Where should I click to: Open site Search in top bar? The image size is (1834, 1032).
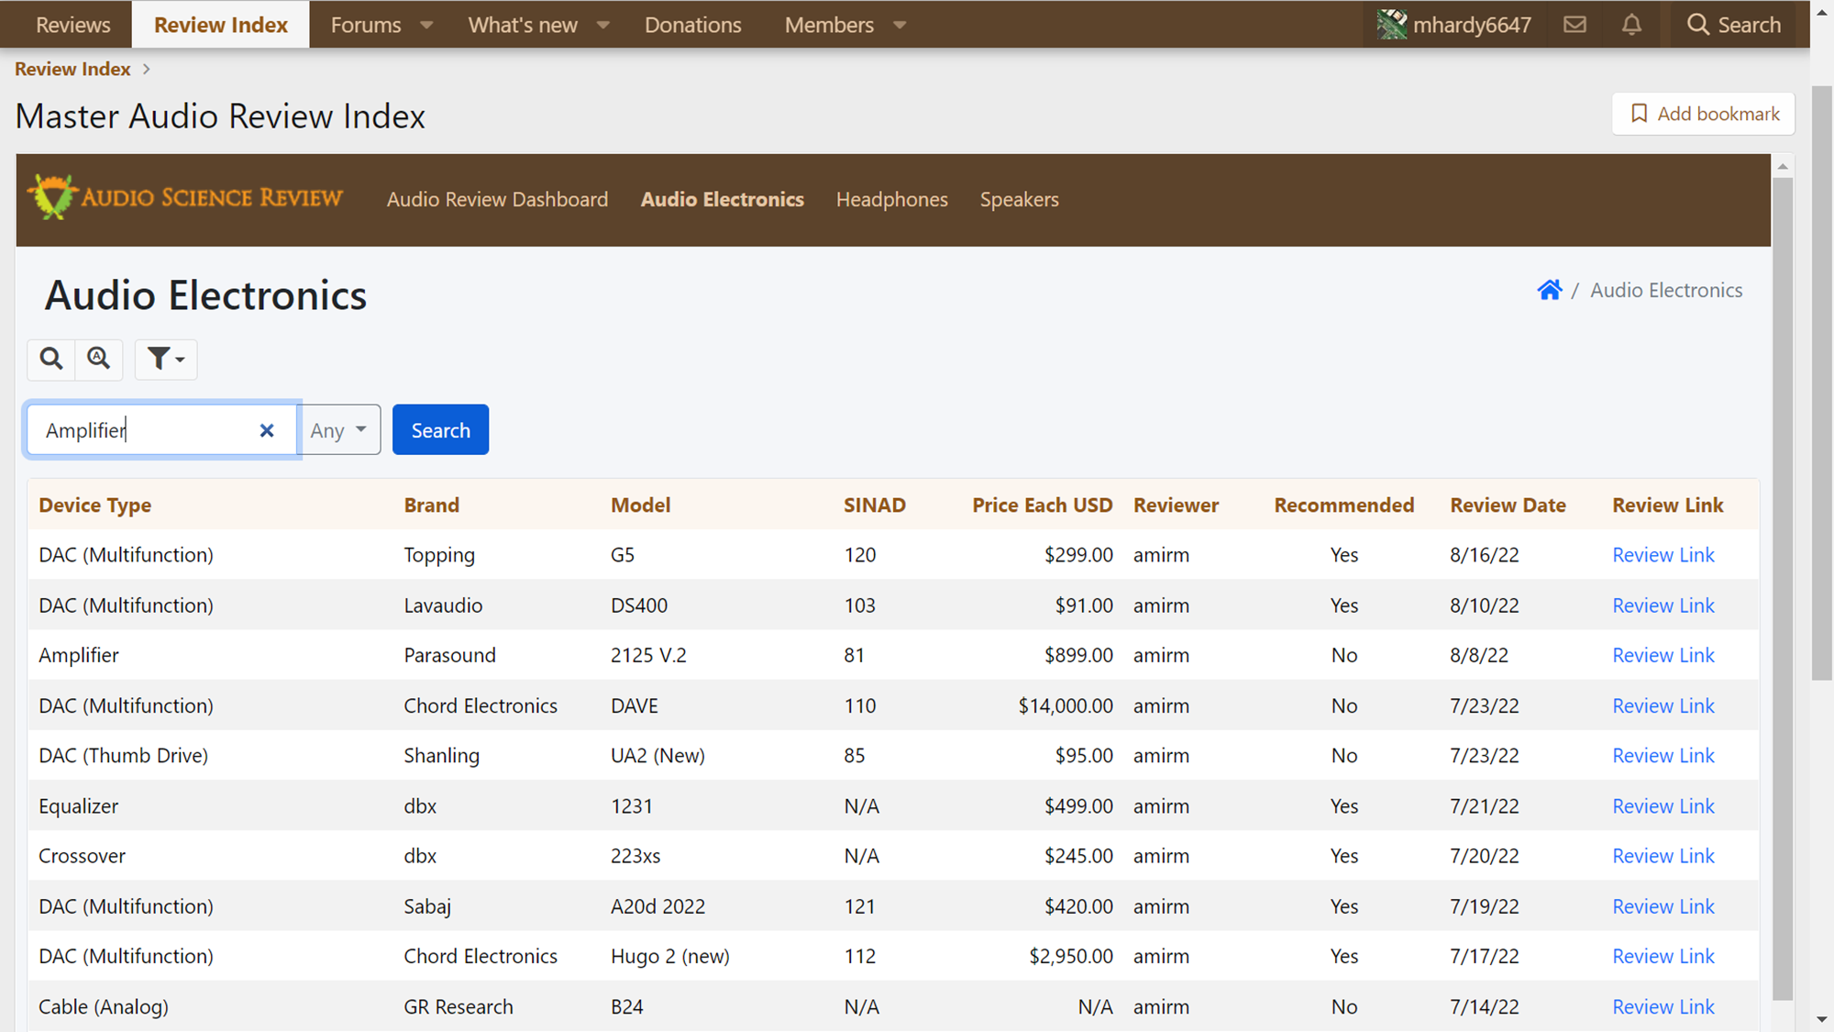(x=1734, y=25)
